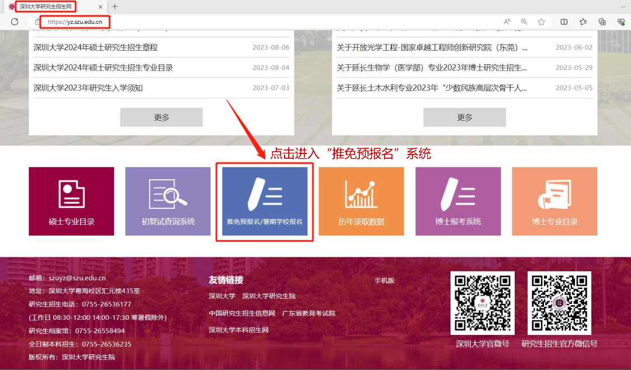The image size is (631, 370).
Task: Open a new browser tab
Action: tap(115, 6)
